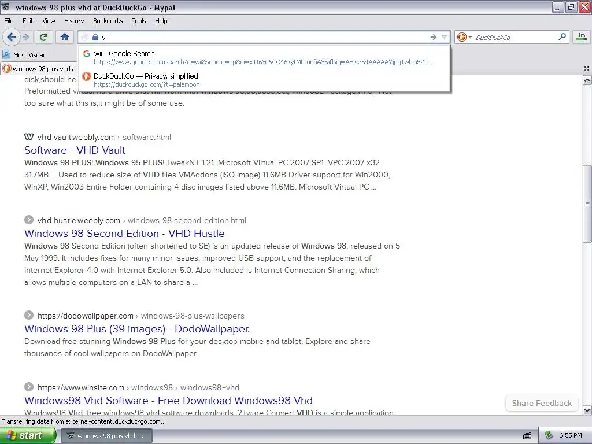Open Windows98 Vhd Software Free Download link
The height and width of the screenshot is (444, 592).
tap(168, 400)
